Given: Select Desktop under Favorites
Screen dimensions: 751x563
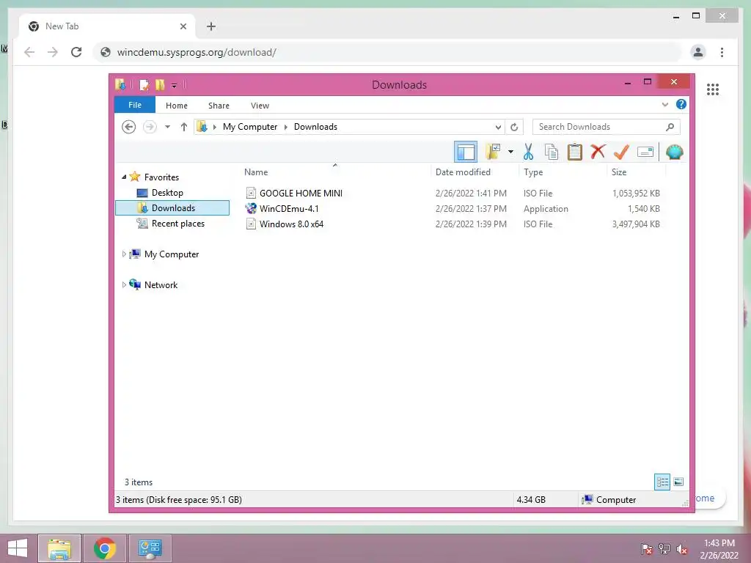Looking at the screenshot, I should click(x=167, y=193).
